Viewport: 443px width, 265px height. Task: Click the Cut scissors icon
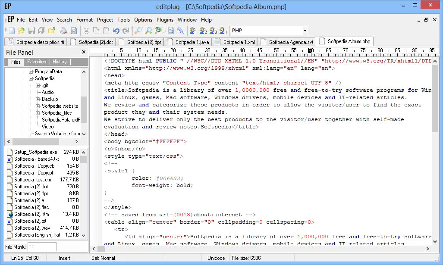[x=86, y=31]
